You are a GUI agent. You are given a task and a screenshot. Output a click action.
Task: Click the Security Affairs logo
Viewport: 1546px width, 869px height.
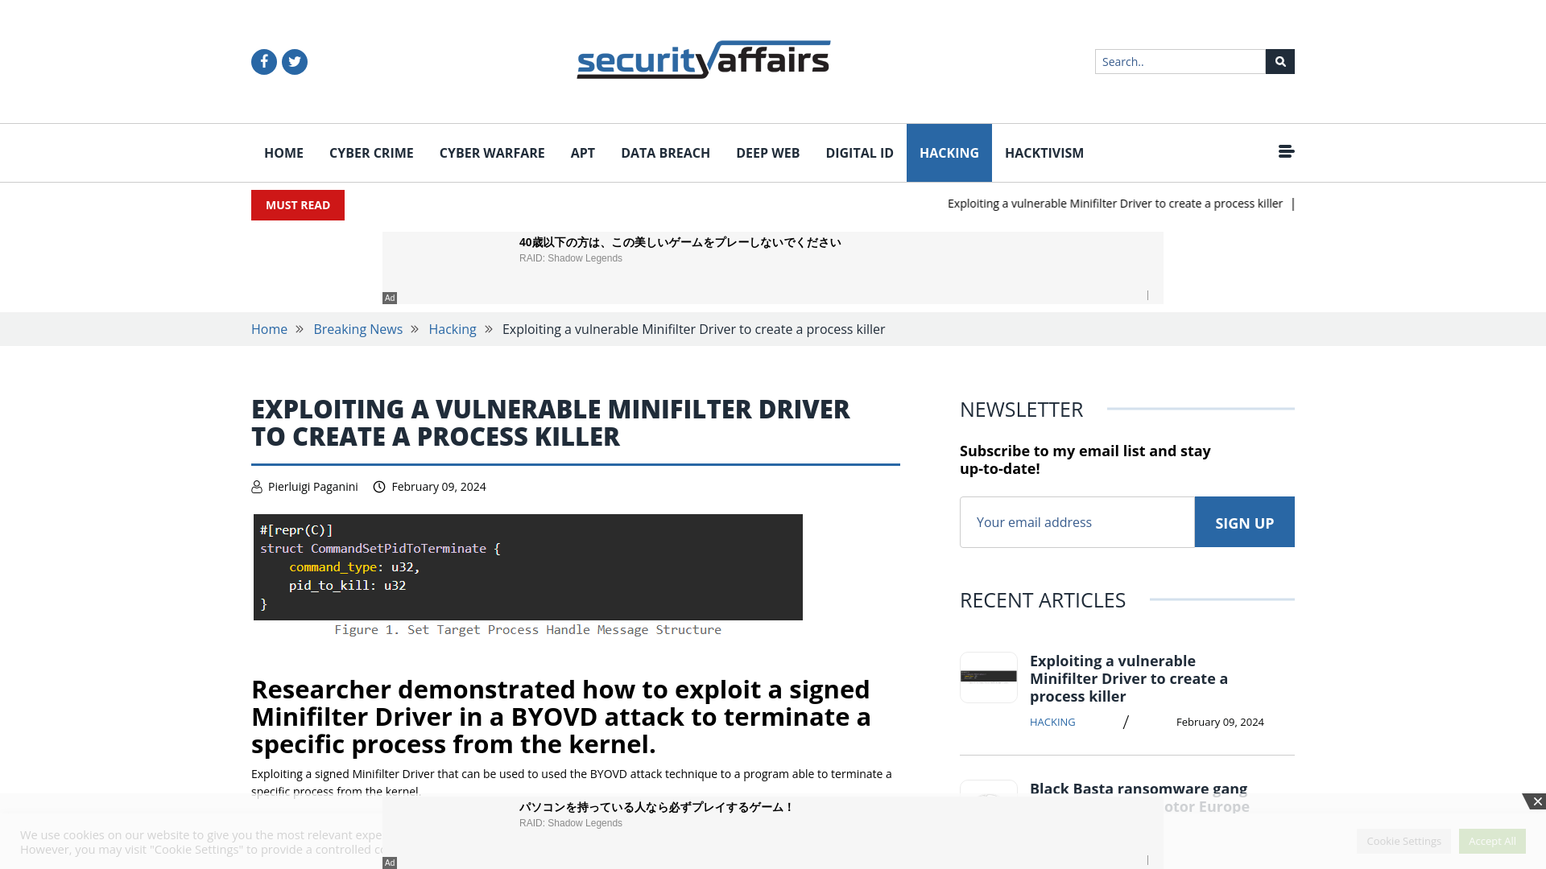[x=703, y=60]
